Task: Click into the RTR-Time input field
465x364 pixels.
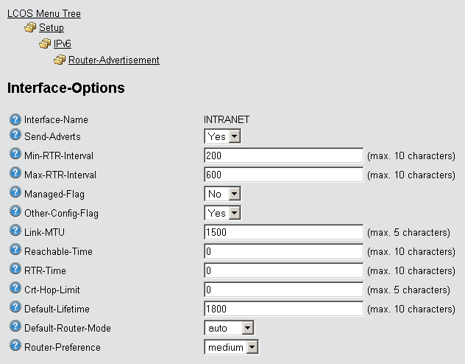Action: 284,270
